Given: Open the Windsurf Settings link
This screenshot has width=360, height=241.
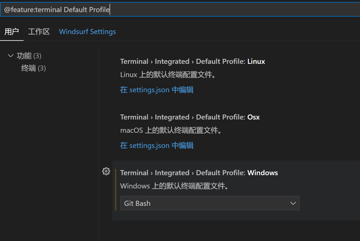Looking at the screenshot, I should point(87,31).
